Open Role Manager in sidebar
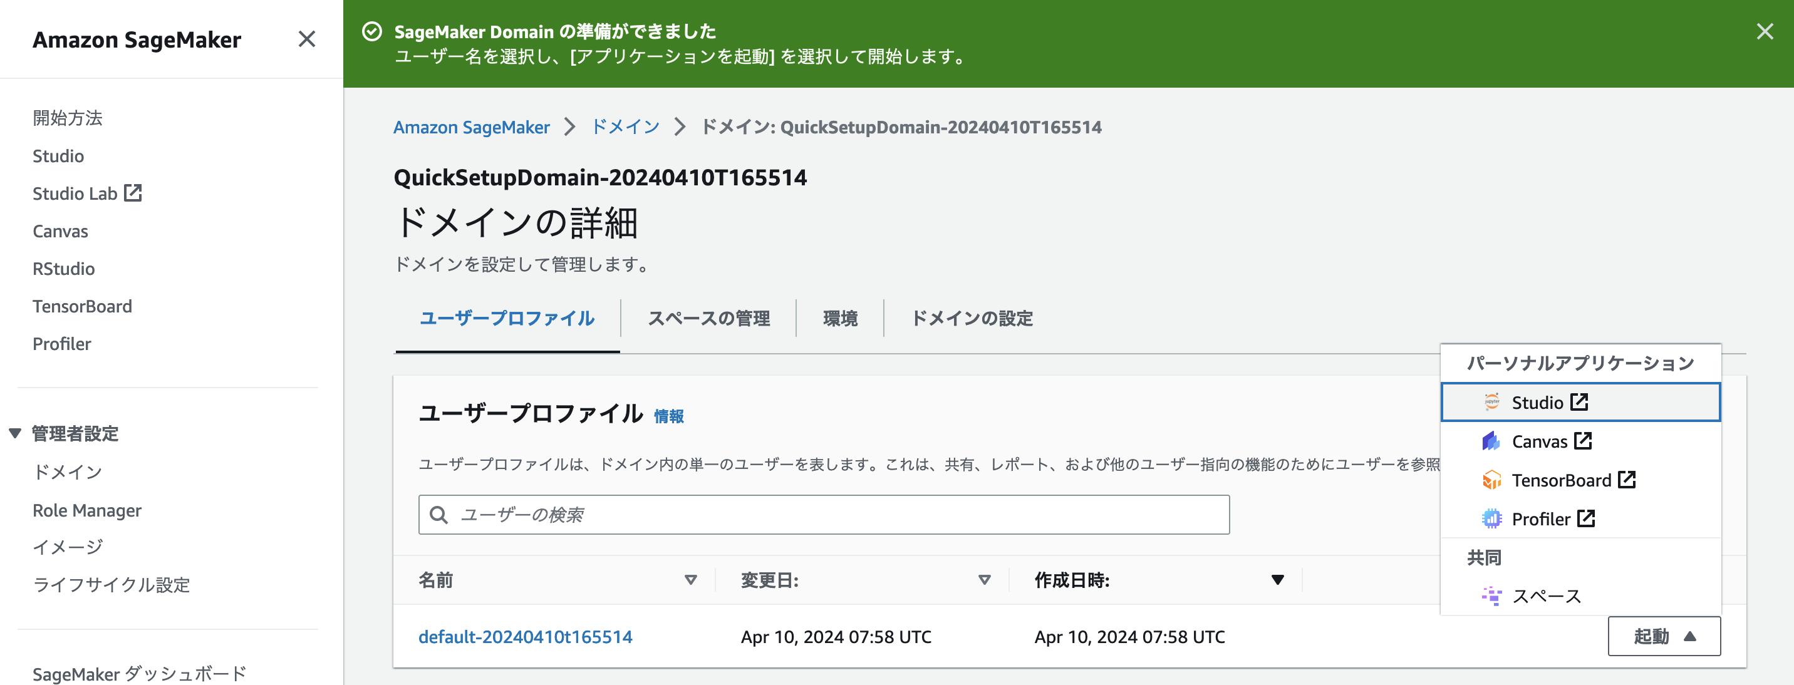The width and height of the screenshot is (1794, 685). click(87, 510)
